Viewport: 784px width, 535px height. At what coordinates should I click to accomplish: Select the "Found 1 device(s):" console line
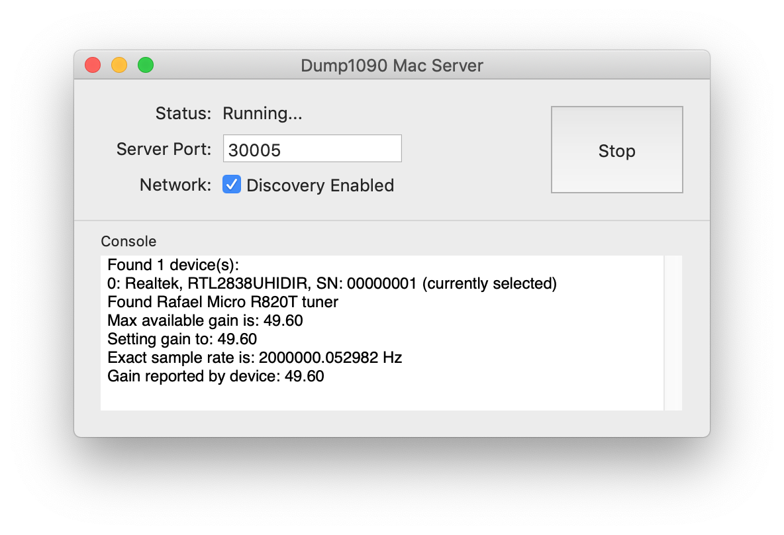click(x=171, y=266)
